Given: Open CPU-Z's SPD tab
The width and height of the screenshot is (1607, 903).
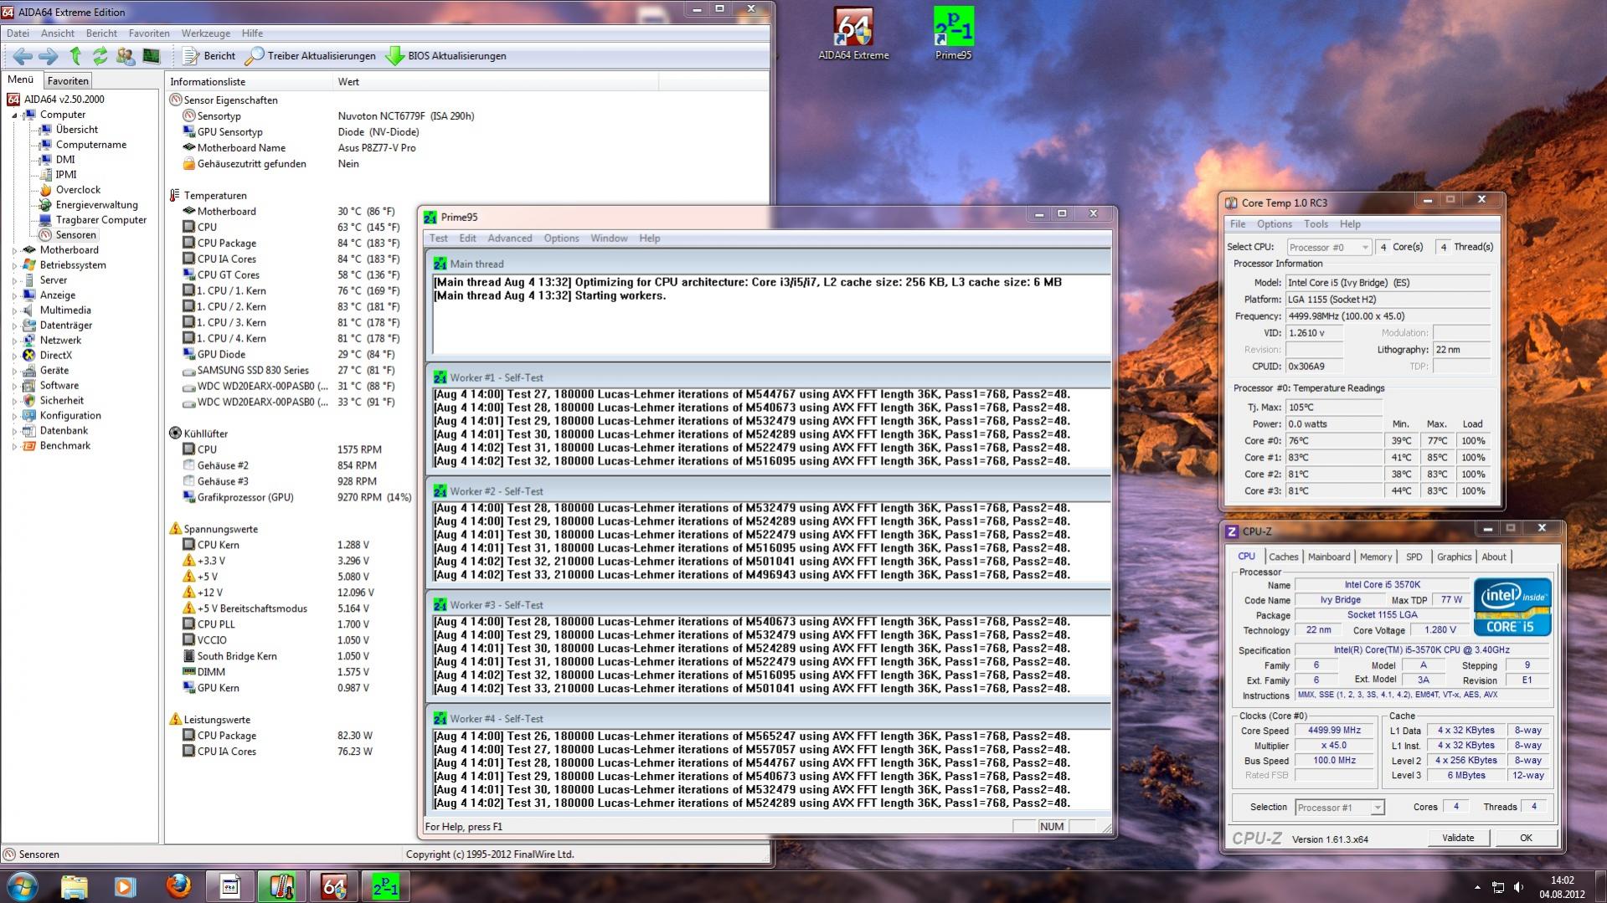Looking at the screenshot, I should (1414, 557).
